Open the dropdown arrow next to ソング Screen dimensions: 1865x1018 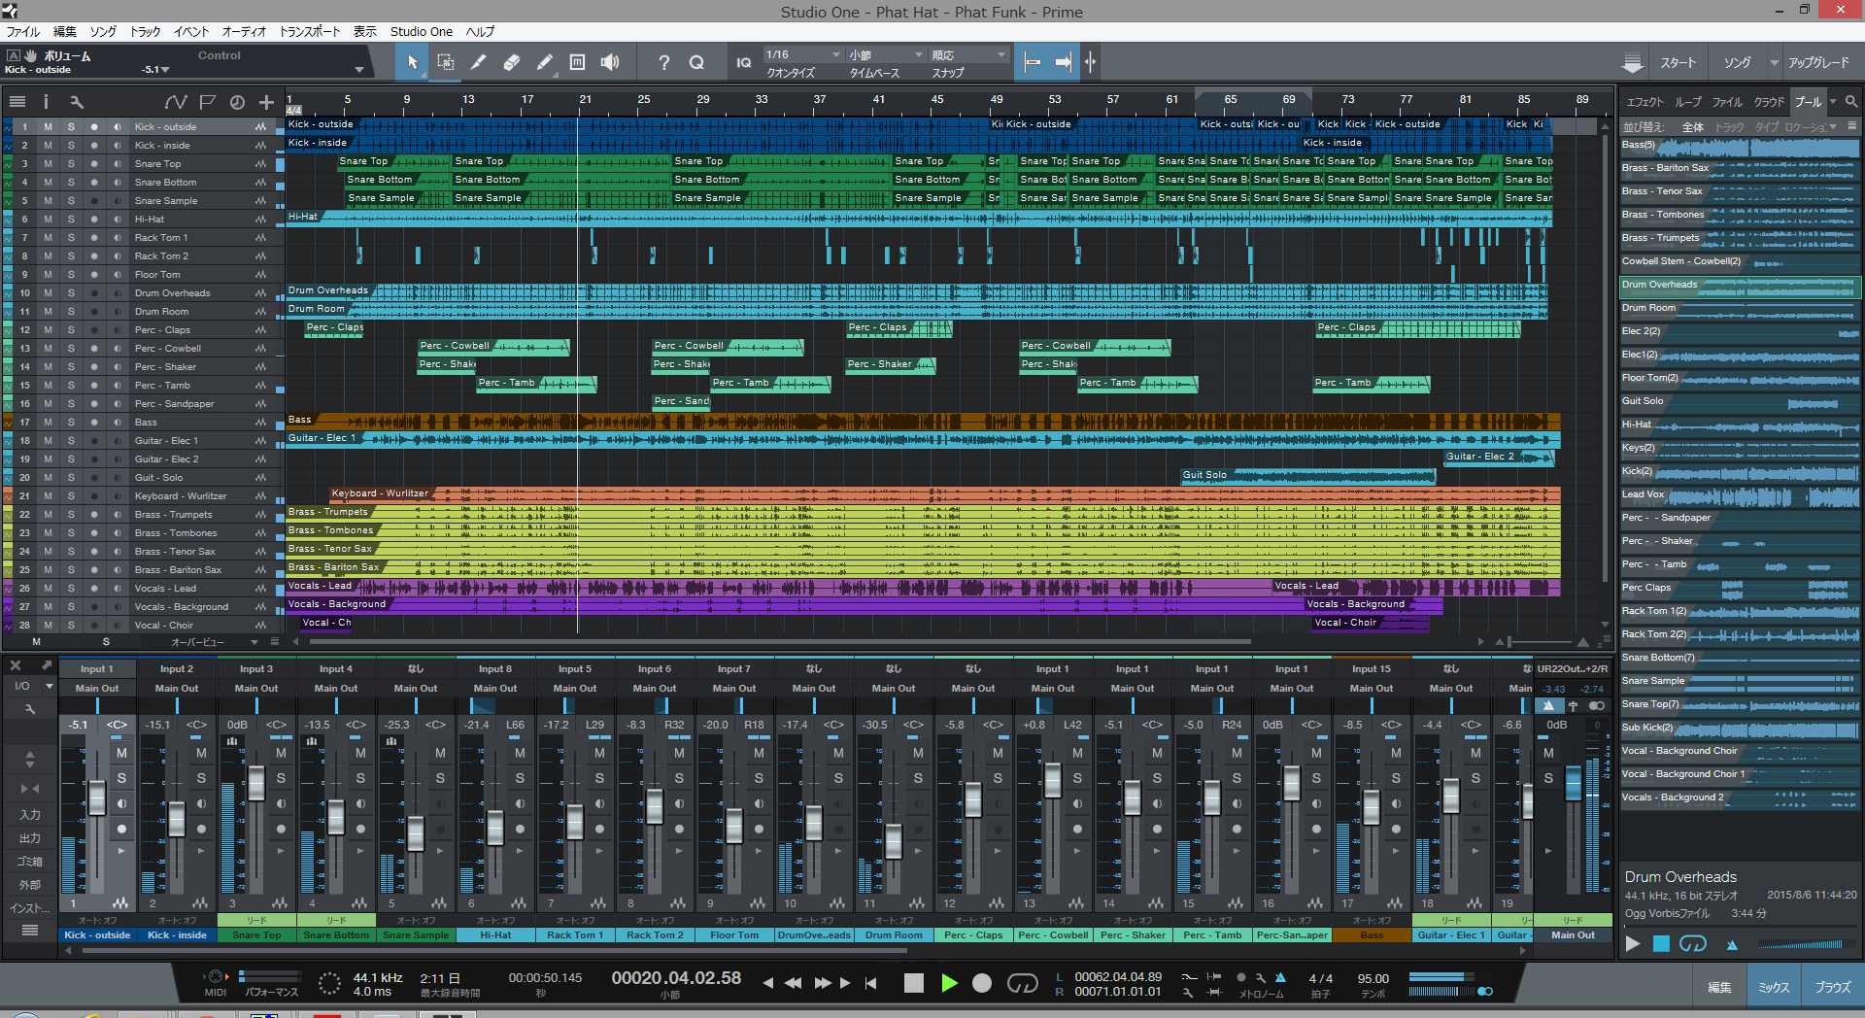click(1775, 62)
